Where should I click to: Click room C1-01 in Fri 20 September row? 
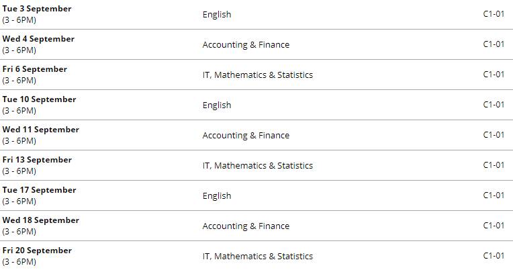[x=494, y=256]
